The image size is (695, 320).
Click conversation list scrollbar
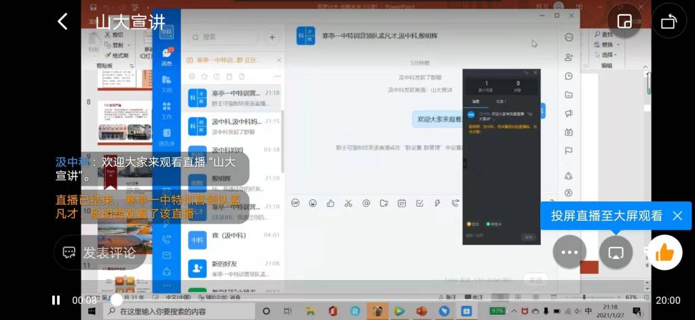tap(283, 142)
